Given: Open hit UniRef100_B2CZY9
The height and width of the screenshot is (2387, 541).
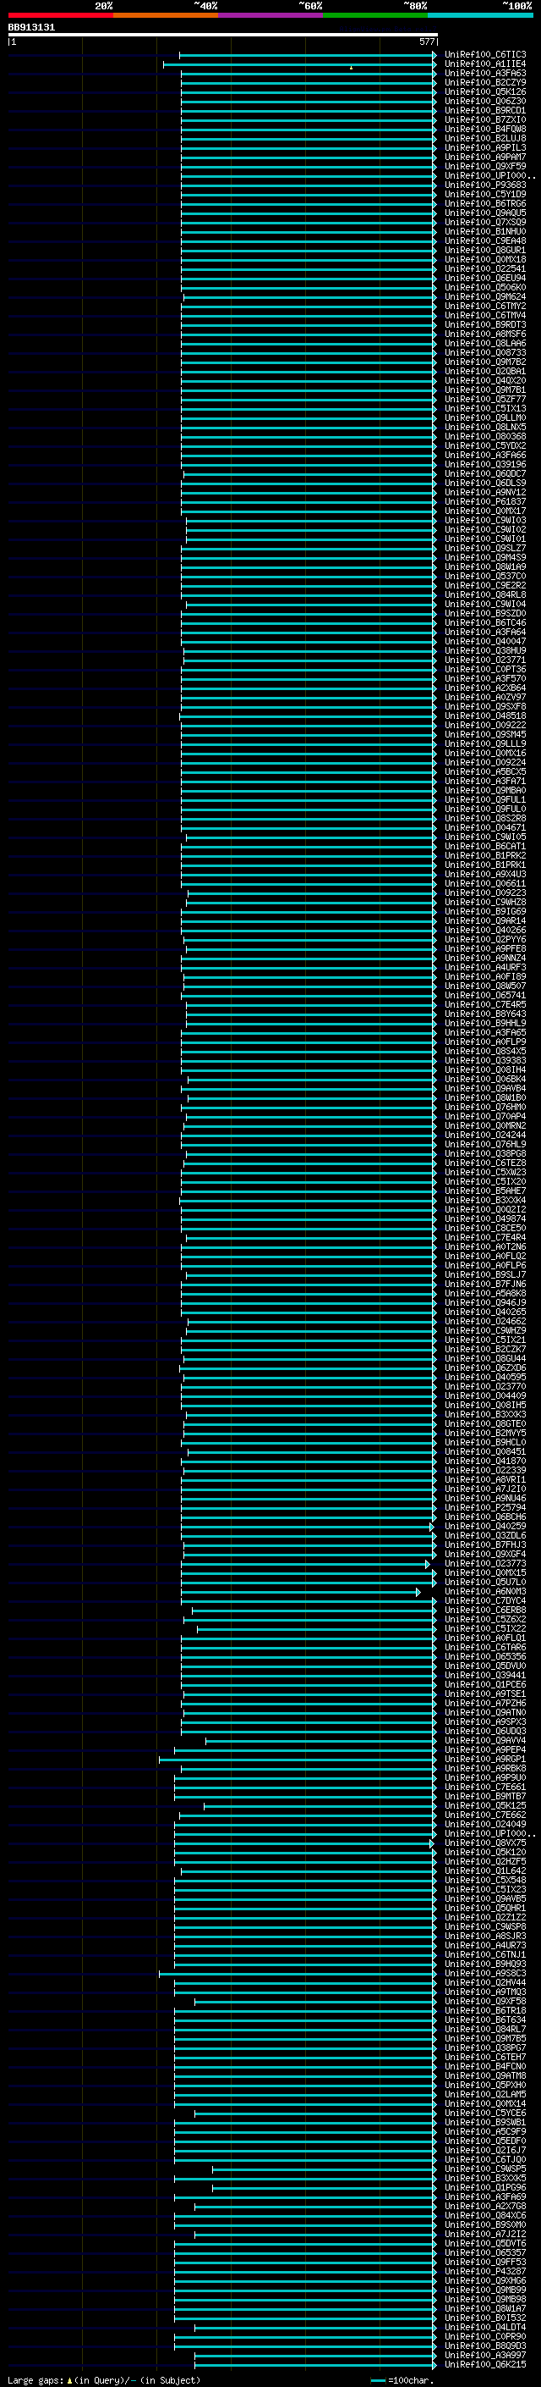Looking at the screenshot, I should [484, 82].
